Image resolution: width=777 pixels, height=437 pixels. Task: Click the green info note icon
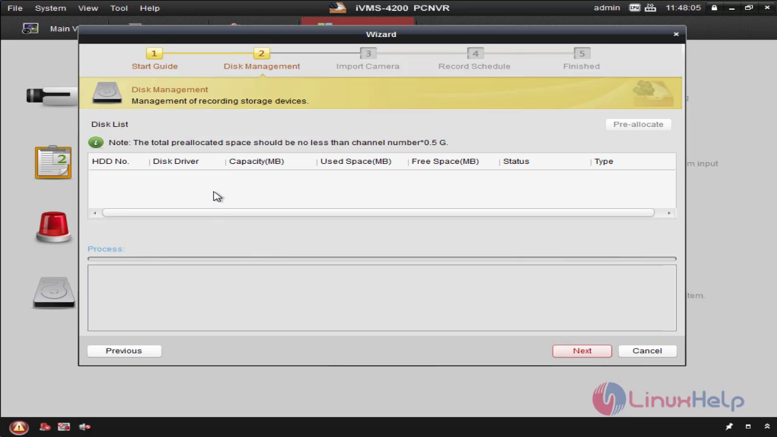click(x=96, y=142)
